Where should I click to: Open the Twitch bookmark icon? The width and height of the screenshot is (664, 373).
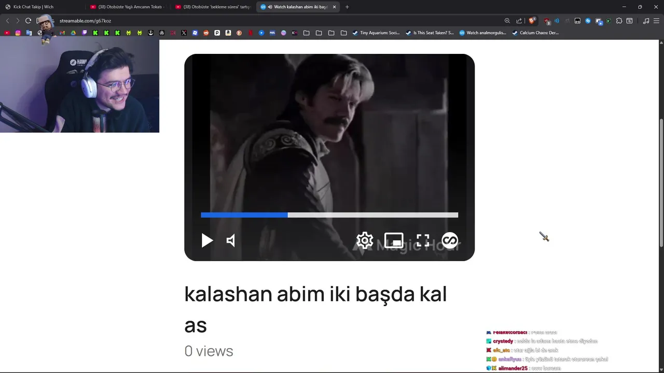pos(85,33)
